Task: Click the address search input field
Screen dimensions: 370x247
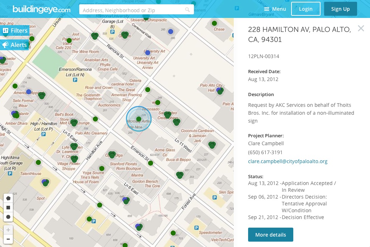Action: pyautogui.click(x=133, y=9)
